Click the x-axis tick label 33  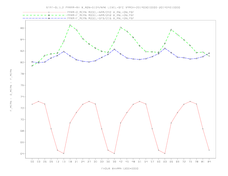point(102,162)
